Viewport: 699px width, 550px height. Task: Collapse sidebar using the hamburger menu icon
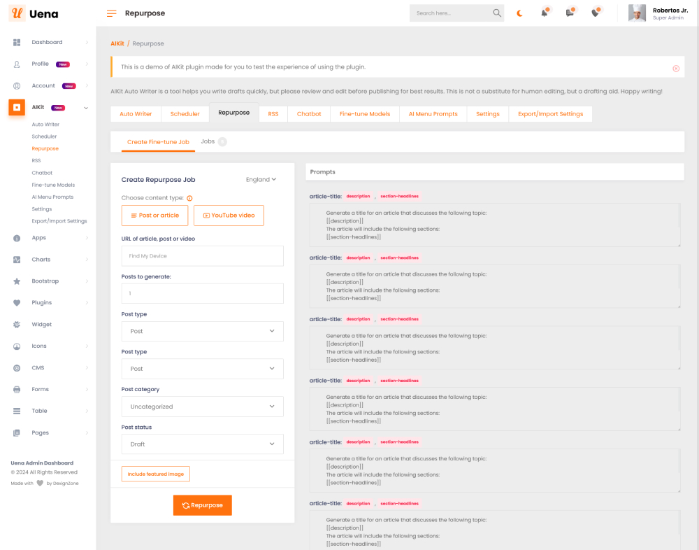[112, 13]
